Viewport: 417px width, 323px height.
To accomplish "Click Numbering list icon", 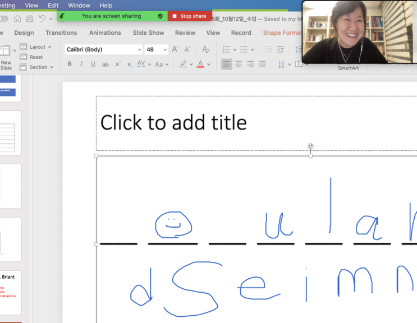I will (244, 49).
